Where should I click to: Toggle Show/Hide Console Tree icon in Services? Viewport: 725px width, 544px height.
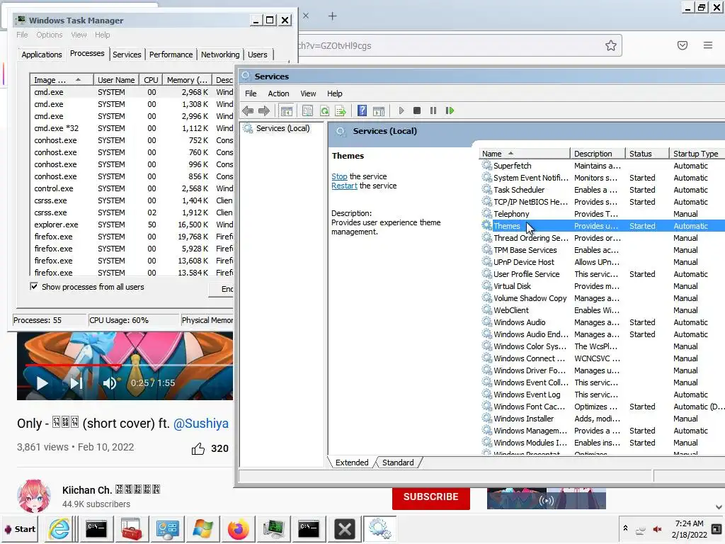[287, 110]
